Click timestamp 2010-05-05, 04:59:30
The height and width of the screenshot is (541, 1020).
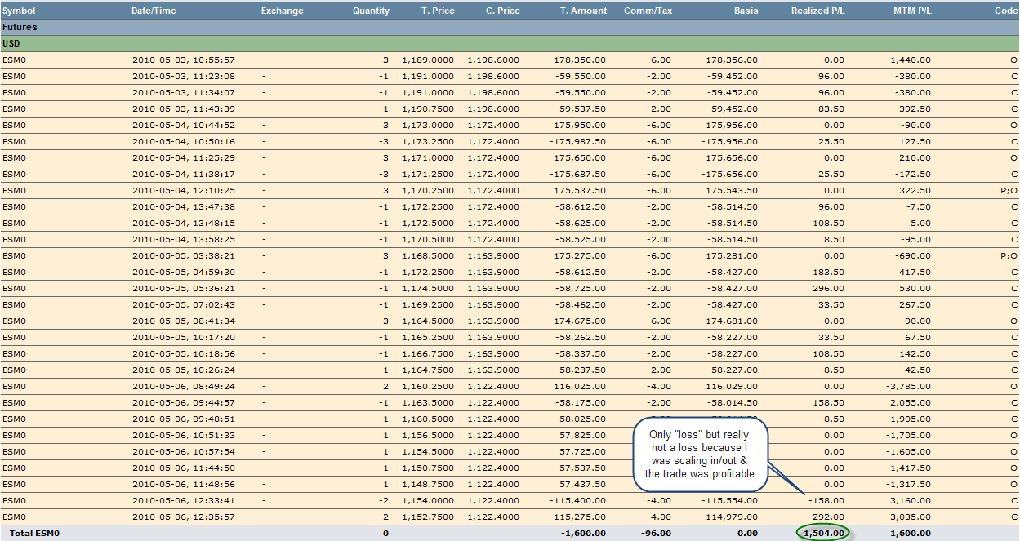point(184,272)
